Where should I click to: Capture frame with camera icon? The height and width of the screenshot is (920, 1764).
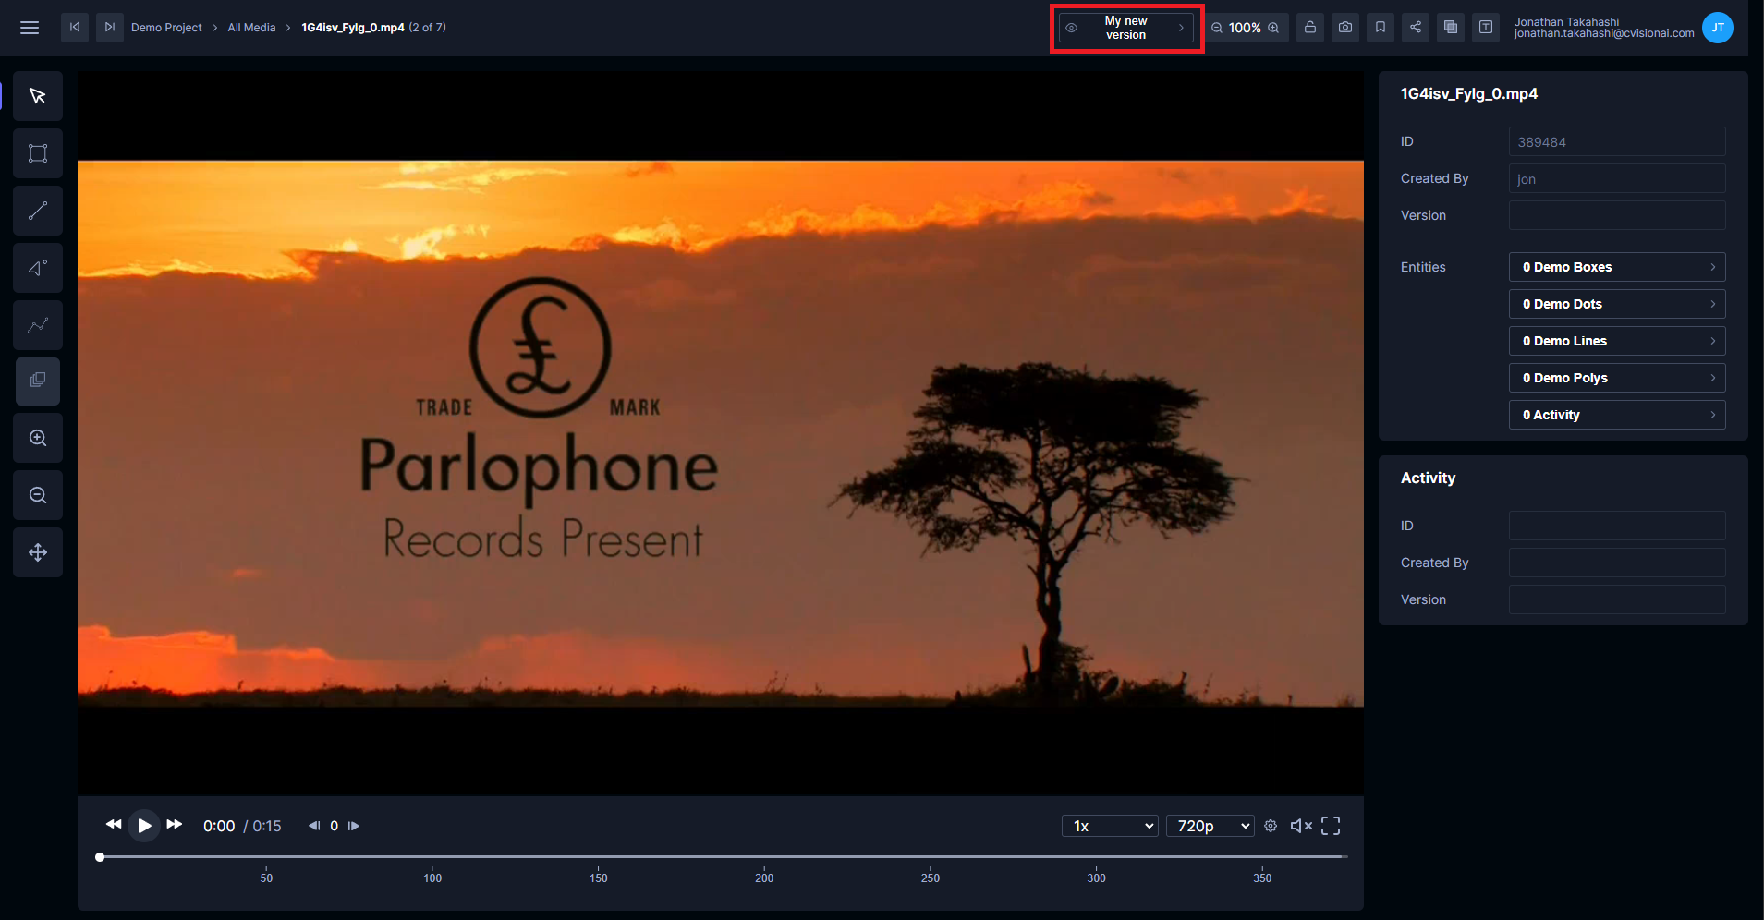pos(1345,28)
